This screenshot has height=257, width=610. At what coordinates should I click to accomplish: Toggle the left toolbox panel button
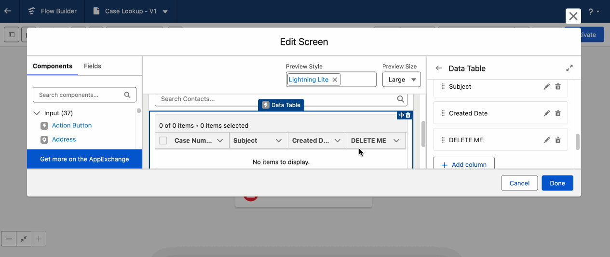12,35
